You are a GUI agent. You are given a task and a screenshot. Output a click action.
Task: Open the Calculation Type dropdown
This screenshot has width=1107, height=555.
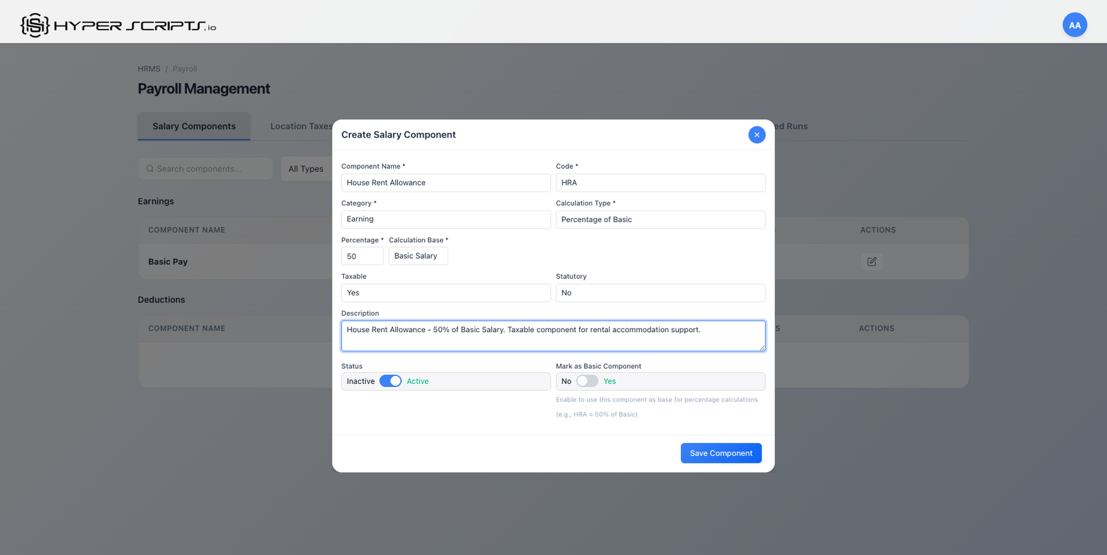659,219
